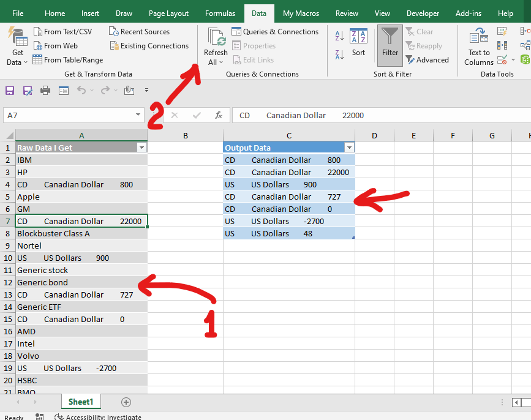Click the Select All corner triangle
Viewport: 531px width, 420px height.
click(10, 135)
